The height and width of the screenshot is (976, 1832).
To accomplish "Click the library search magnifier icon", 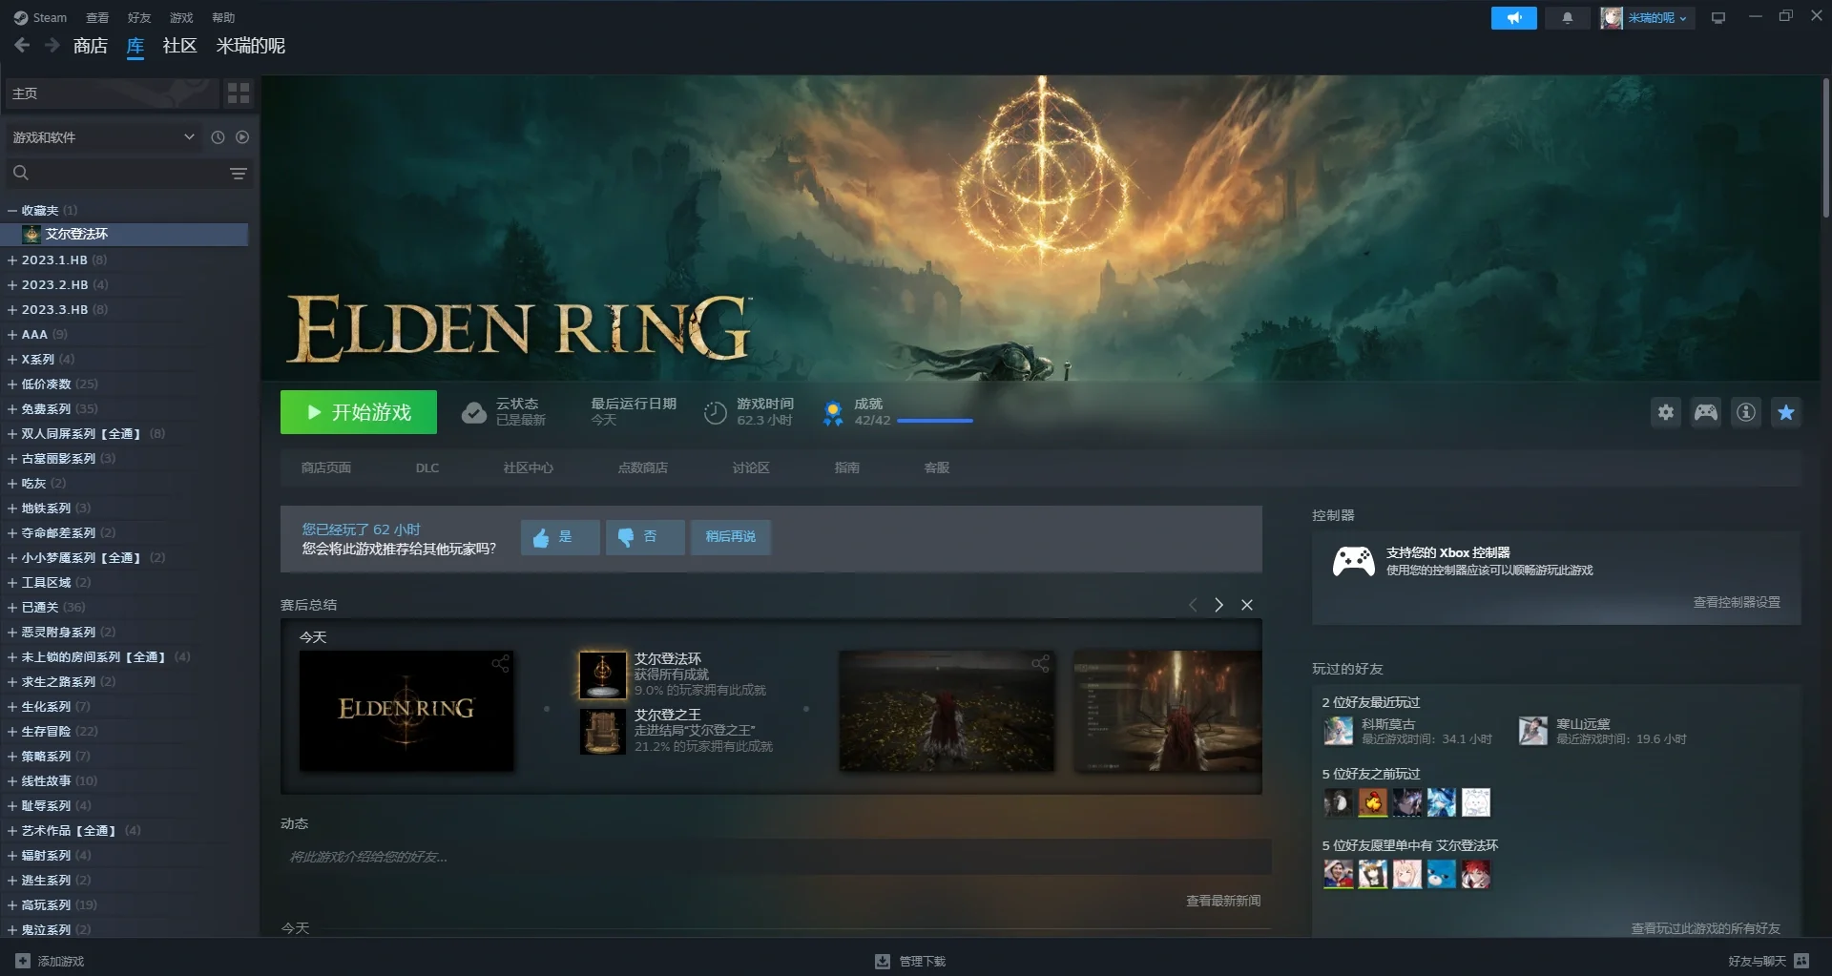I will (21, 173).
